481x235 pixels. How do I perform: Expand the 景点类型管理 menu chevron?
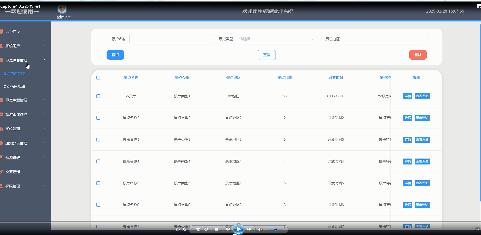click(44, 100)
